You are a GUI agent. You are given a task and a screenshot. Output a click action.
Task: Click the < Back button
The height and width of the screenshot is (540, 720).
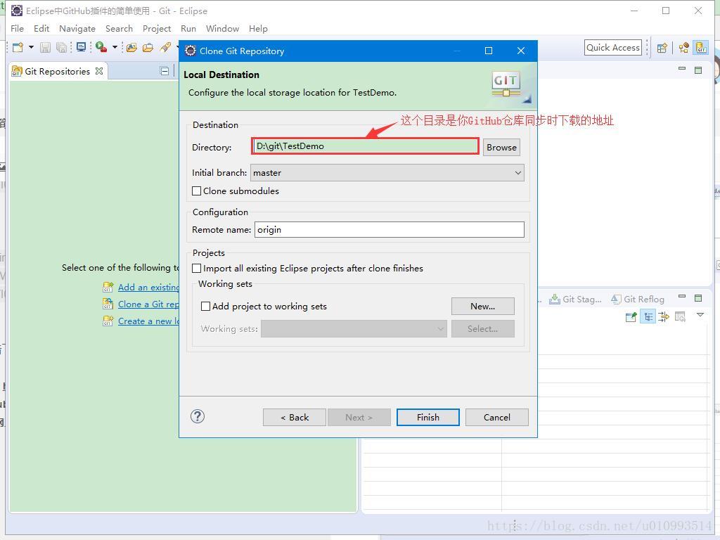click(295, 418)
